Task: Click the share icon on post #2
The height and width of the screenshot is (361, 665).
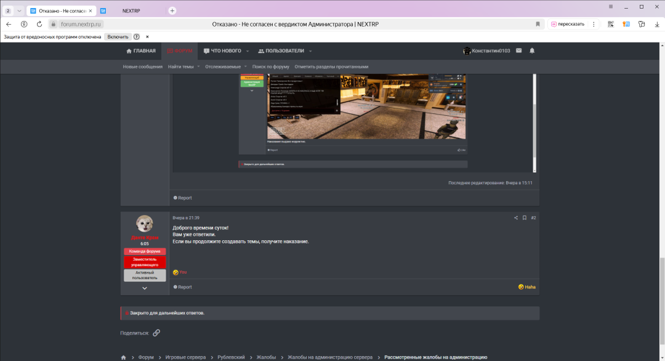Action: 516,218
